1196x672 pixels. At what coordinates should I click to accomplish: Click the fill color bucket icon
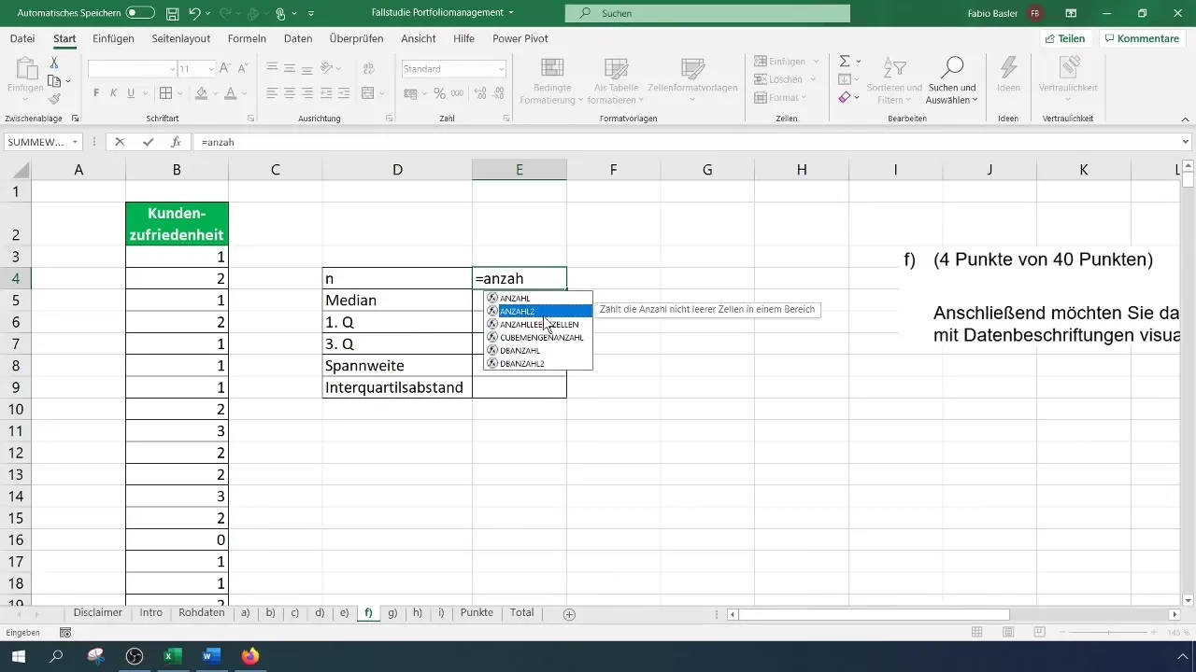[x=201, y=93]
